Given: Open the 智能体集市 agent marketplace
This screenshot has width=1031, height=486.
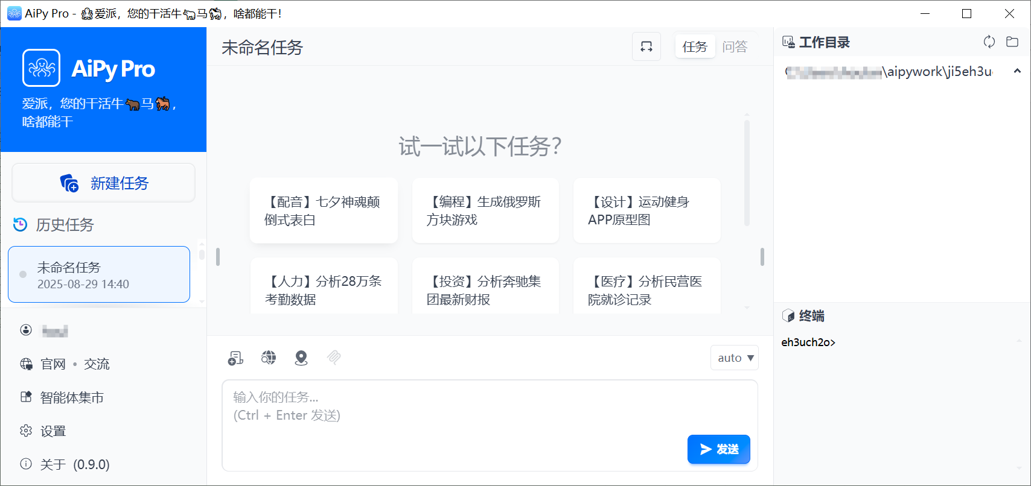Looking at the screenshot, I should (x=71, y=397).
